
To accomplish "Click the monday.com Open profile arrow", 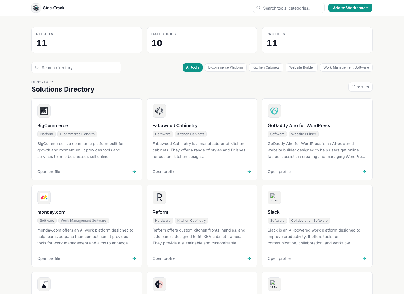I will (134, 258).
